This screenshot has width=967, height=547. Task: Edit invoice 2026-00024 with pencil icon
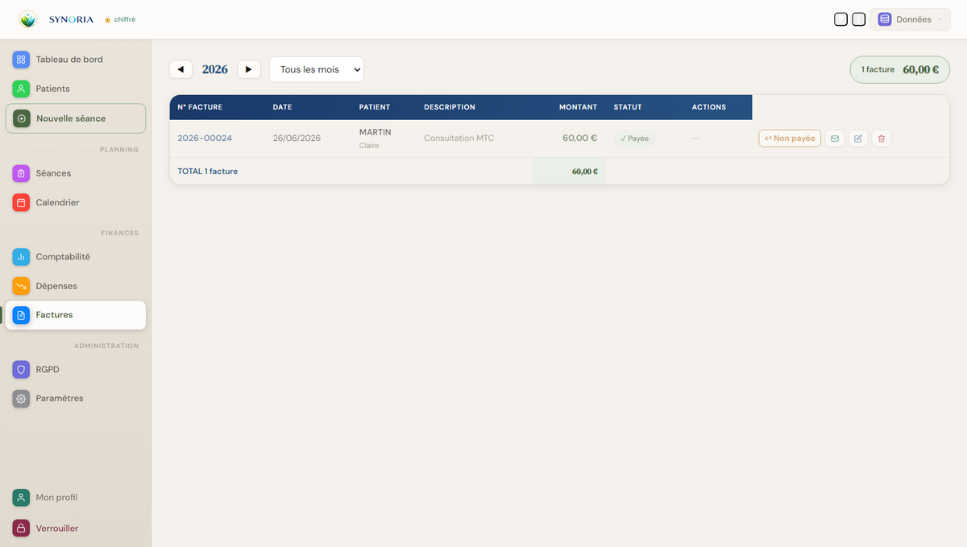858,139
